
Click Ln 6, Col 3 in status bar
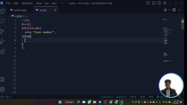coord(107,97)
